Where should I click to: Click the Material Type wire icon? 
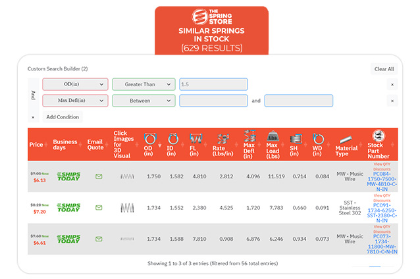[x=346, y=139]
